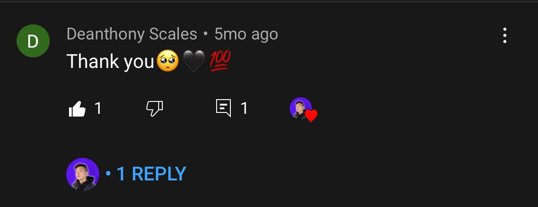Click the bullet separator after Deanthony Scales

point(206,34)
